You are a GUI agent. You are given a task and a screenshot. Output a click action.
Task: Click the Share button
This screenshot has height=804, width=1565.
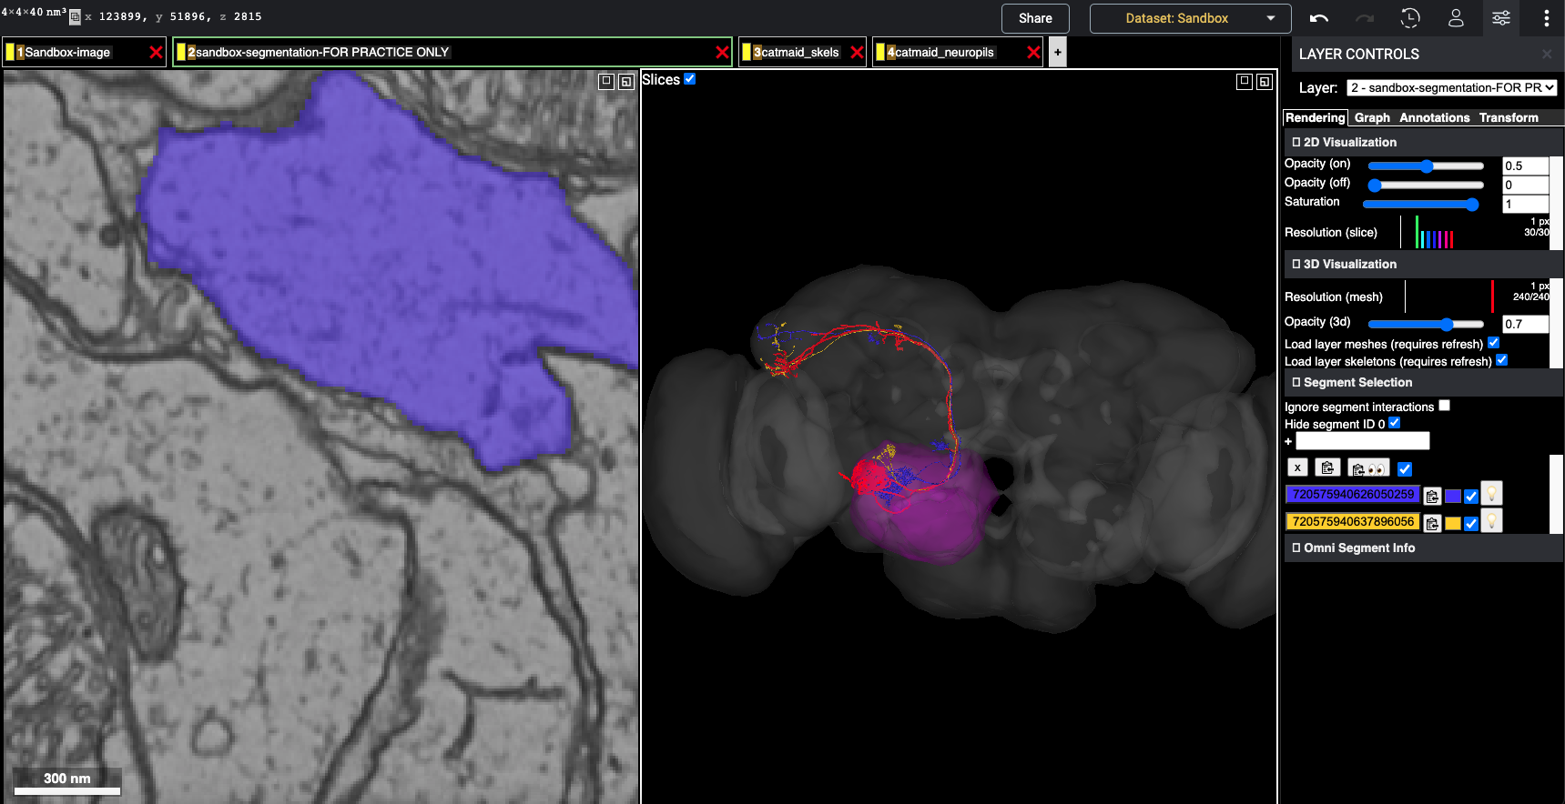(1035, 18)
